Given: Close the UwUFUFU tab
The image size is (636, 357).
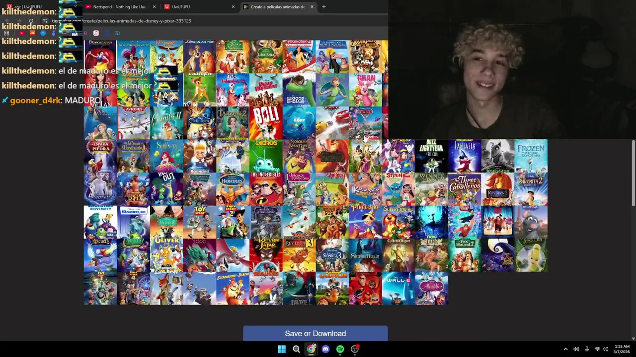Looking at the screenshot, I should [233, 7].
